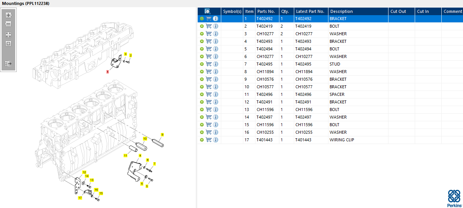Show info for item 12 BRACKET T402491
463x208 pixels.
(x=216, y=102)
